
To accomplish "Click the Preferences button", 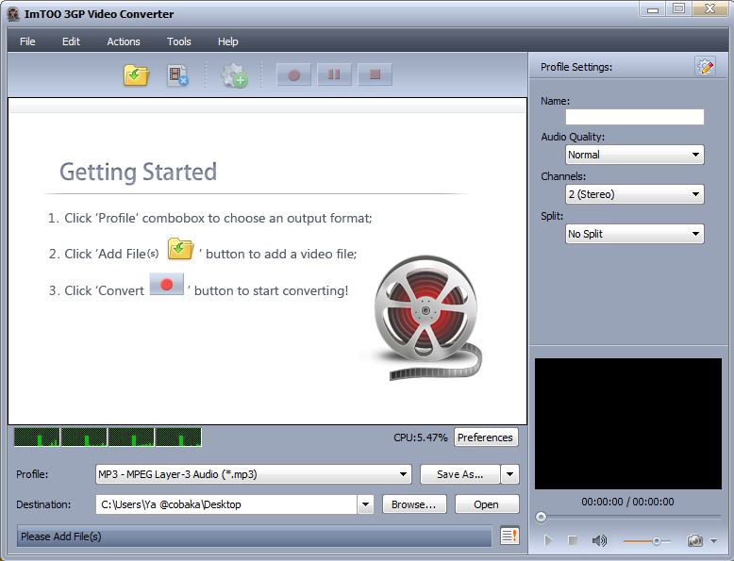I will tap(486, 437).
